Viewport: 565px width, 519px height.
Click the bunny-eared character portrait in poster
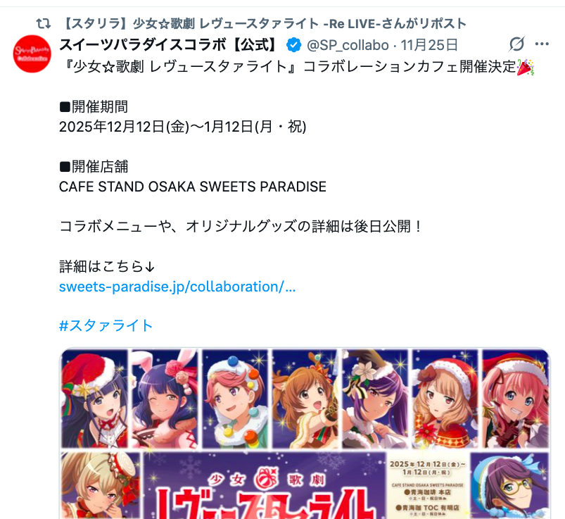click(x=165, y=399)
